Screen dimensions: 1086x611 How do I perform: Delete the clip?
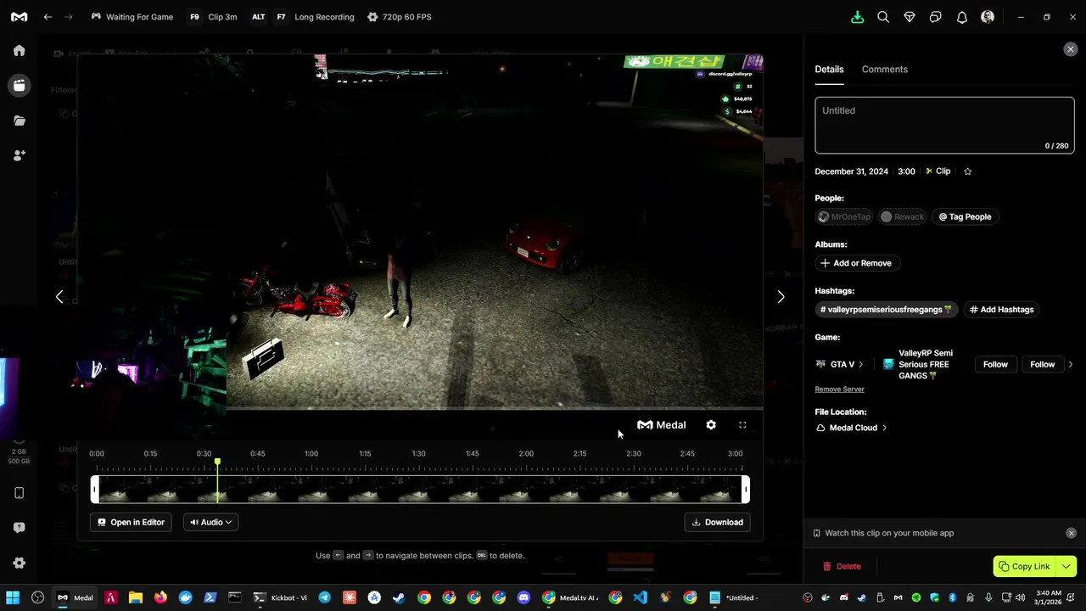842,566
